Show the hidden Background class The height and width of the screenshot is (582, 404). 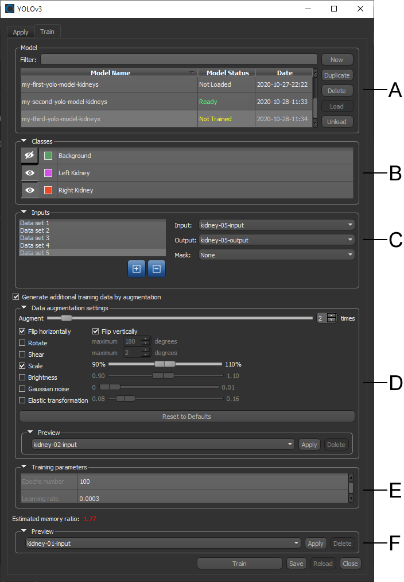[29, 156]
